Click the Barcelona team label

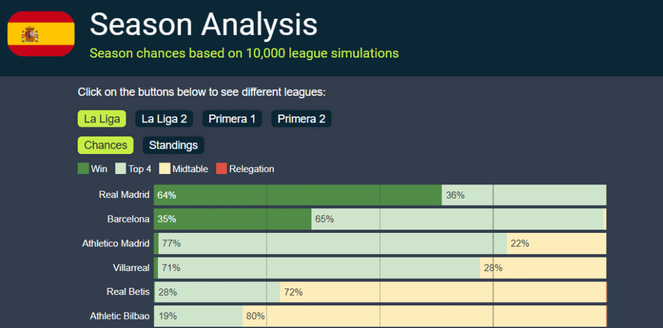pyautogui.click(x=128, y=219)
